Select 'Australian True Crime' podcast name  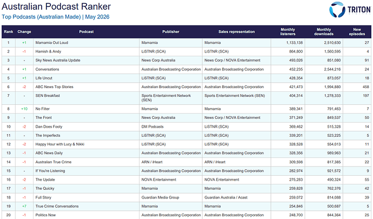[54, 162]
